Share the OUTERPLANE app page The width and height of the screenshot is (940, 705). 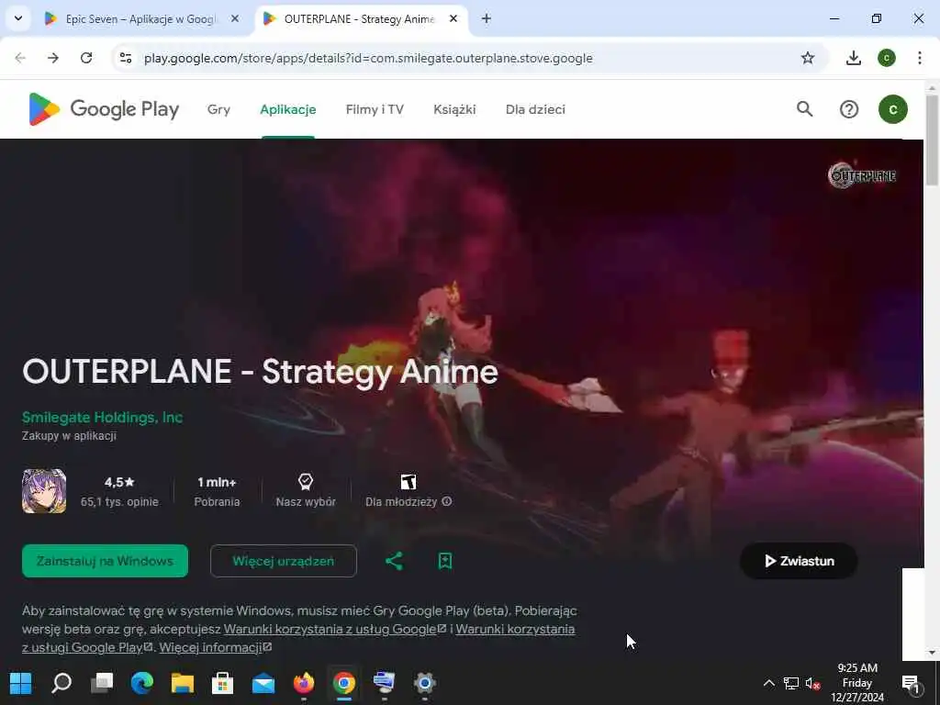(x=394, y=561)
